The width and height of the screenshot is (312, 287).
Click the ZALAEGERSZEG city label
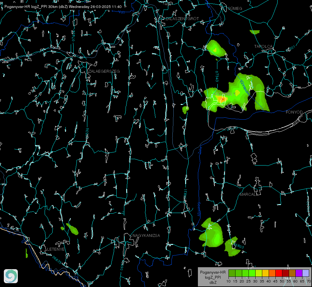(x=104, y=71)
